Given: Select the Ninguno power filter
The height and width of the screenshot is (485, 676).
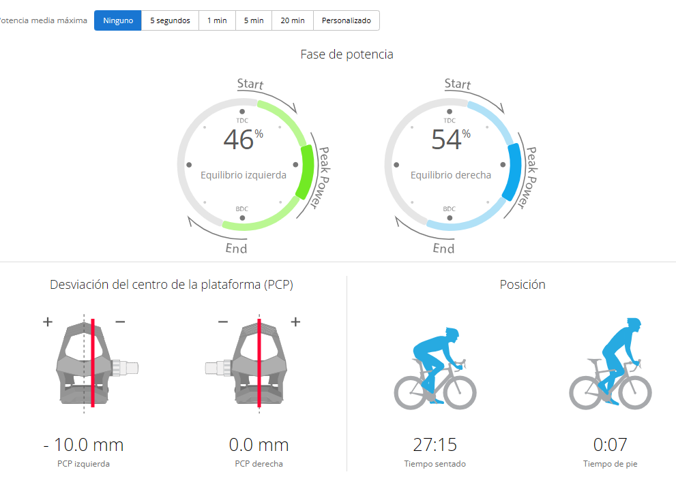Looking at the screenshot, I should (x=118, y=20).
